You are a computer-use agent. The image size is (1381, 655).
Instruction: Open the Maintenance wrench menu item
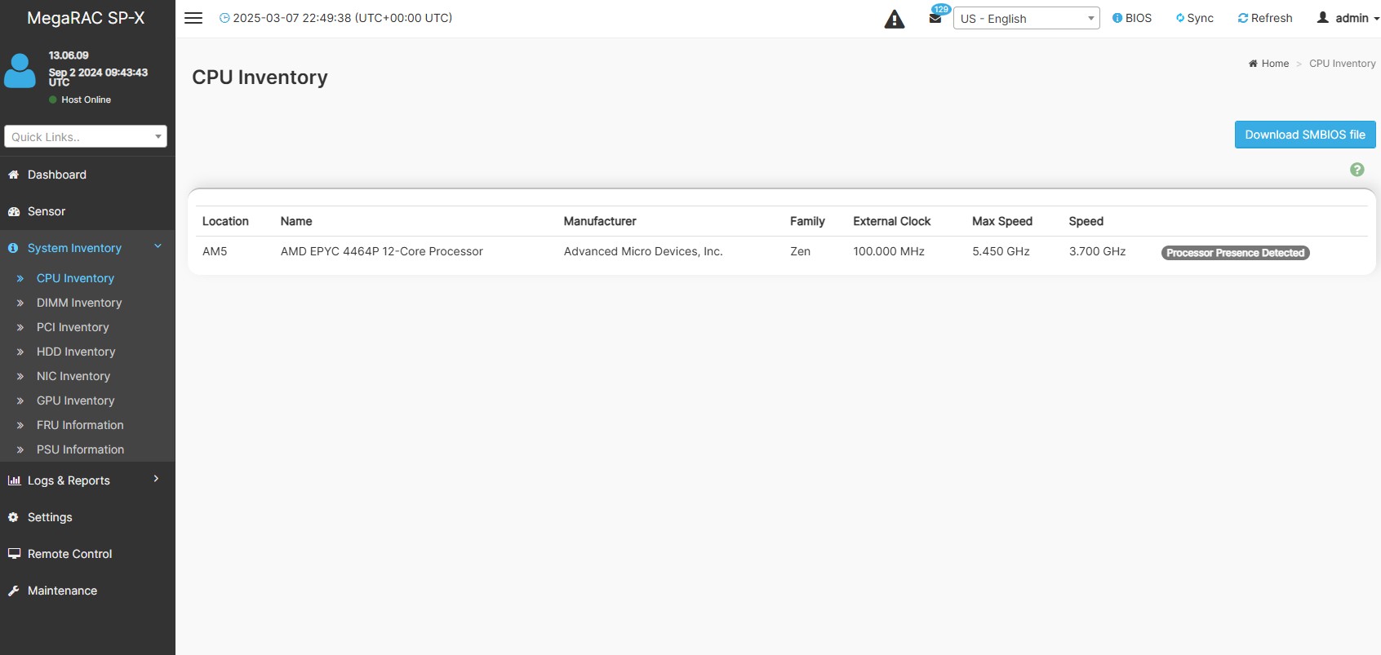[x=62, y=591]
